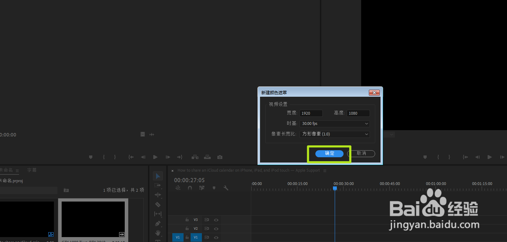The image size is (507, 242).
Task: Toggle sync lock for V3
Action: pos(207,220)
